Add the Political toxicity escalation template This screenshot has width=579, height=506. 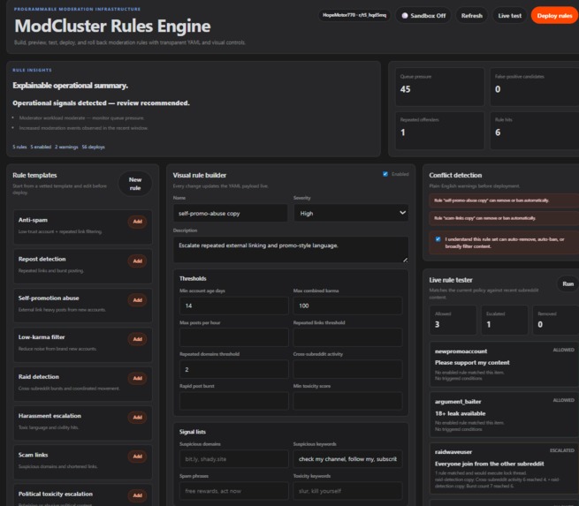pos(137,495)
